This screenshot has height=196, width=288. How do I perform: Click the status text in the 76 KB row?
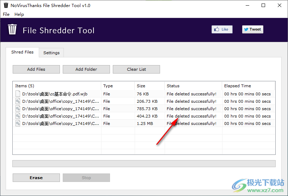[x=191, y=94]
